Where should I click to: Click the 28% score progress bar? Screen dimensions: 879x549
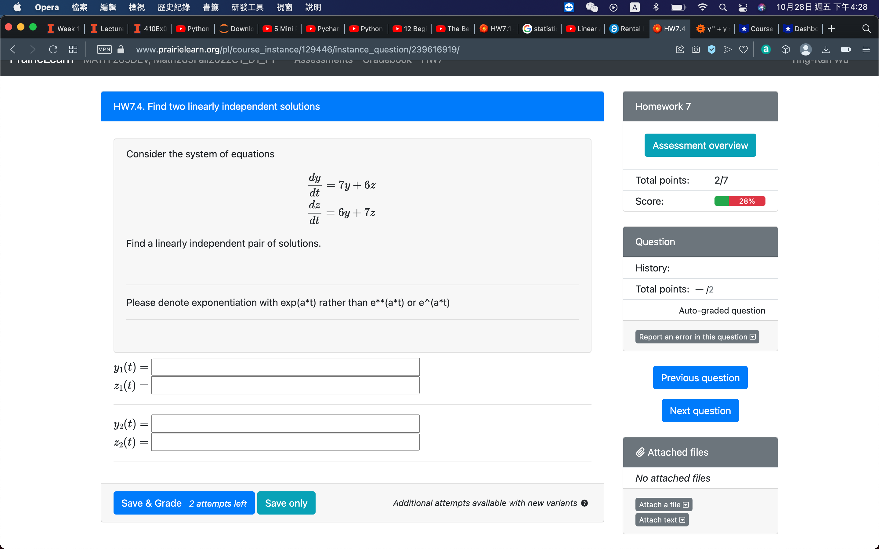pos(739,201)
